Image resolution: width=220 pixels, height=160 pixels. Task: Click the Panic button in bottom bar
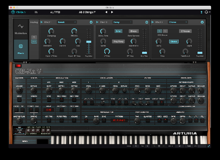(189, 146)
